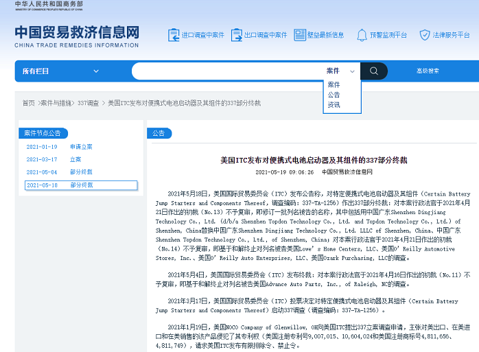Click into the search input field
Screen dimensions: 479x352
228,71
